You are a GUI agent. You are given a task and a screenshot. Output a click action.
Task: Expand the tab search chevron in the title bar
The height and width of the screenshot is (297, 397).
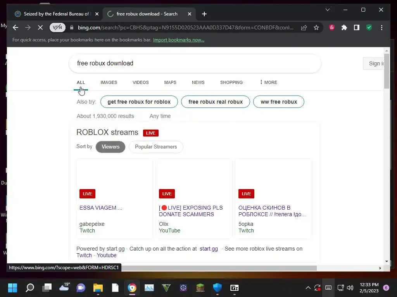pos(327,10)
